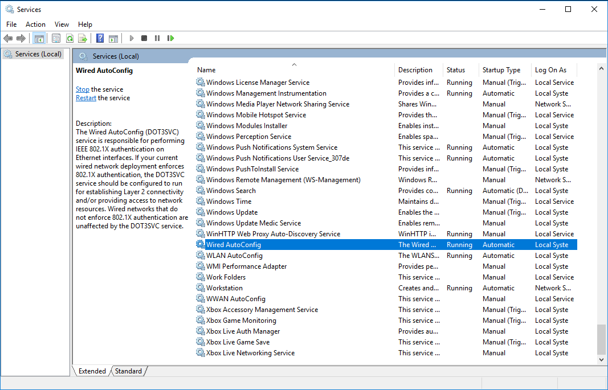608x390 pixels.
Task: Switch to the Standard tab
Action: click(x=128, y=371)
